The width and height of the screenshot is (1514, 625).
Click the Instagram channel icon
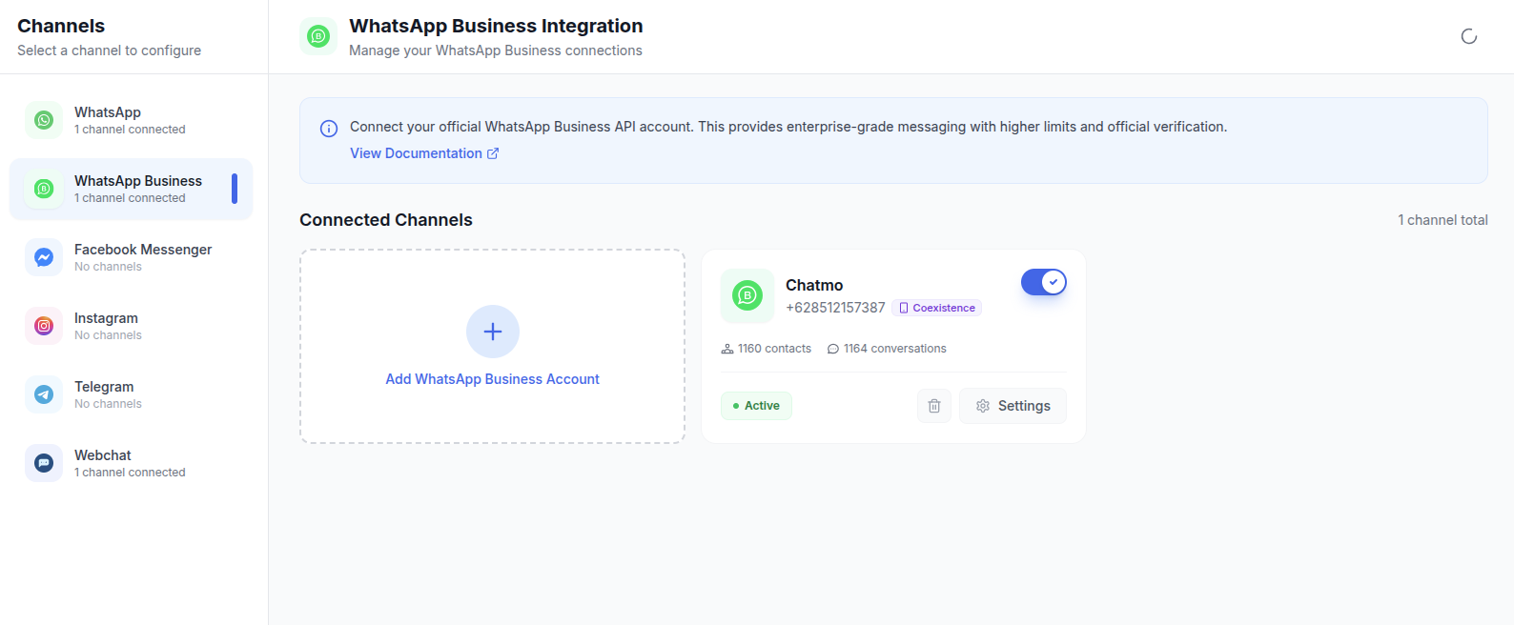coord(44,326)
